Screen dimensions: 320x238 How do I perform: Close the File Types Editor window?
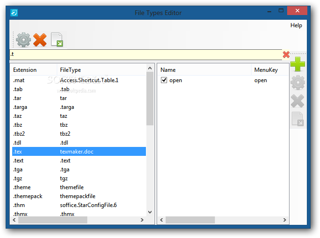tap(297, 11)
